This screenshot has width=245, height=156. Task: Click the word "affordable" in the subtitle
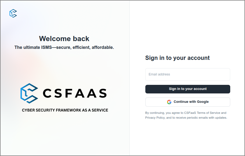pyautogui.click(x=103, y=48)
